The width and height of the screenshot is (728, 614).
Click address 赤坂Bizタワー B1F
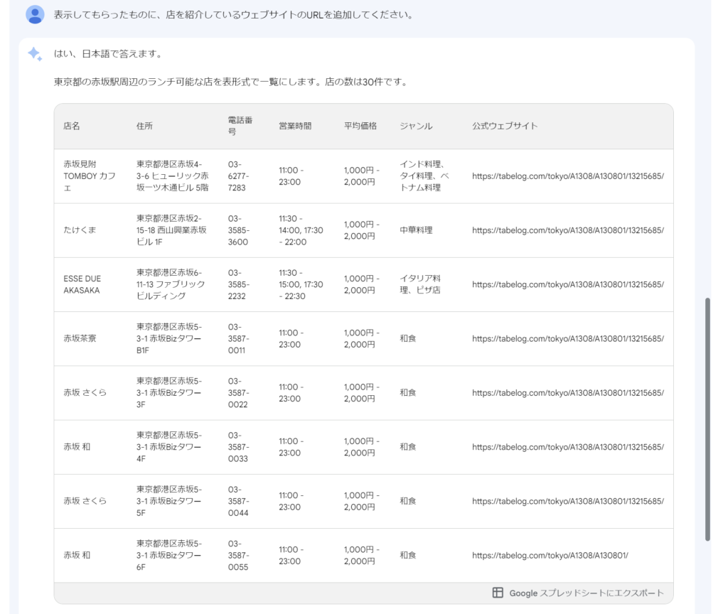click(169, 339)
